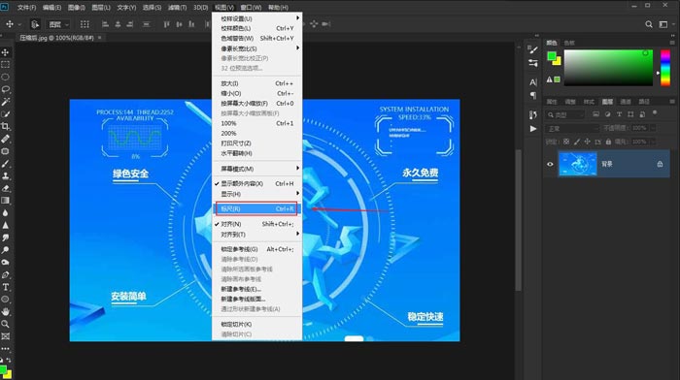Open the 图层 auto-select dropdown in options bar
Viewport: 680px width, 380px height.
coord(59,24)
